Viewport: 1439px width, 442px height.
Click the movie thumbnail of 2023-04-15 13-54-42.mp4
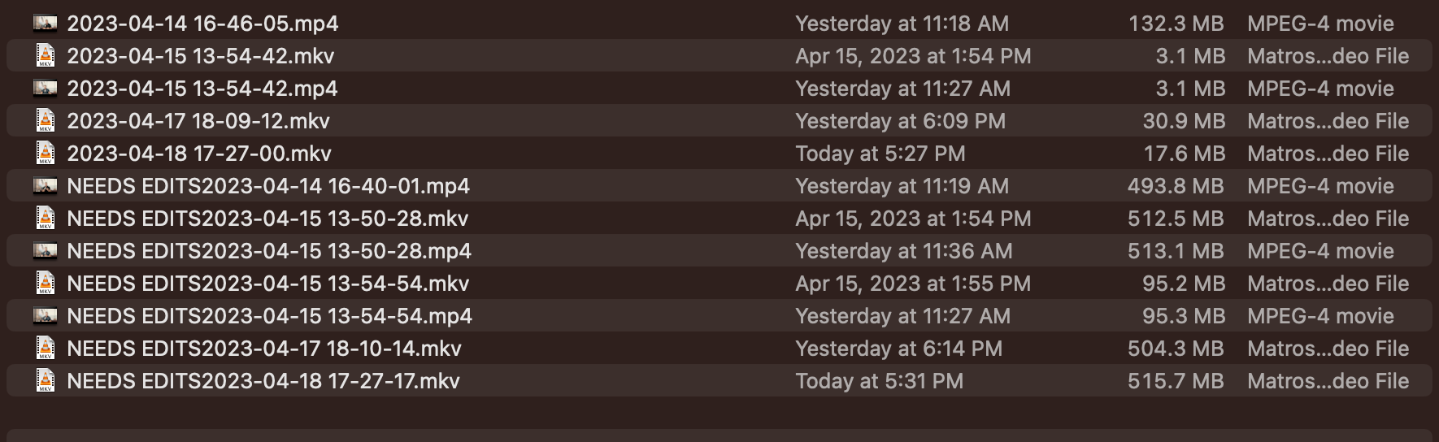click(46, 88)
